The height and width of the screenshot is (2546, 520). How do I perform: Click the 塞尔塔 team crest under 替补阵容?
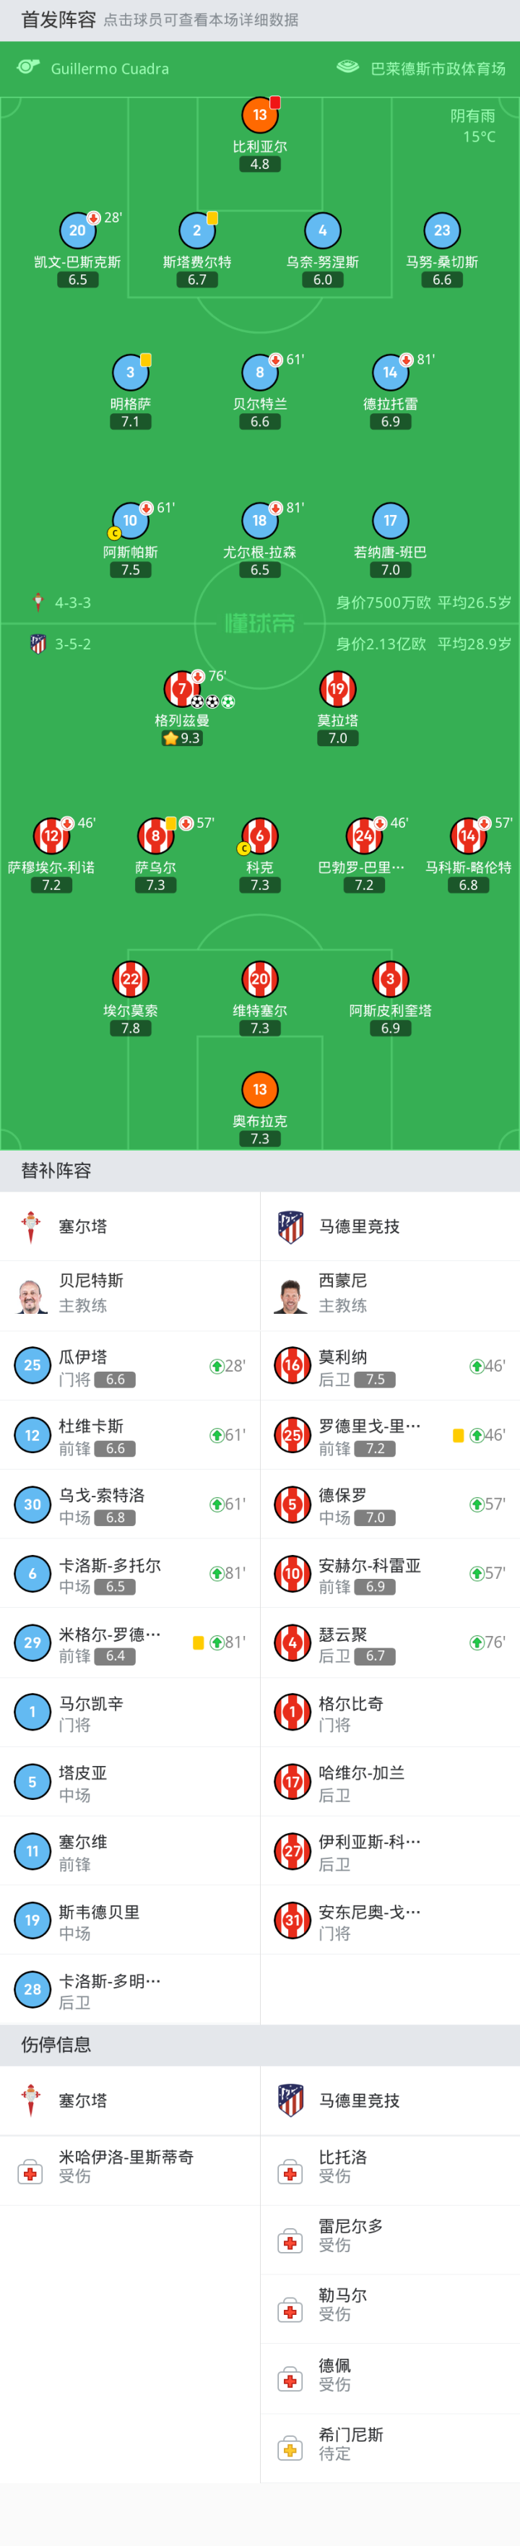[30, 1226]
